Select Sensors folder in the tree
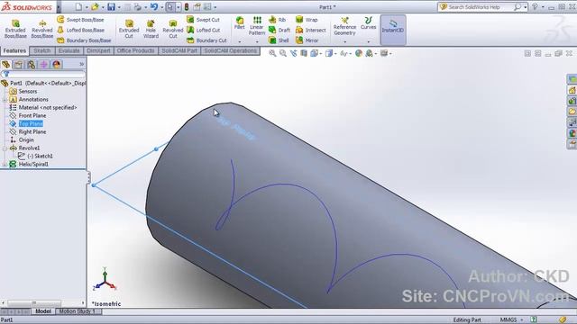This screenshot has height=324, width=577. (28, 92)
